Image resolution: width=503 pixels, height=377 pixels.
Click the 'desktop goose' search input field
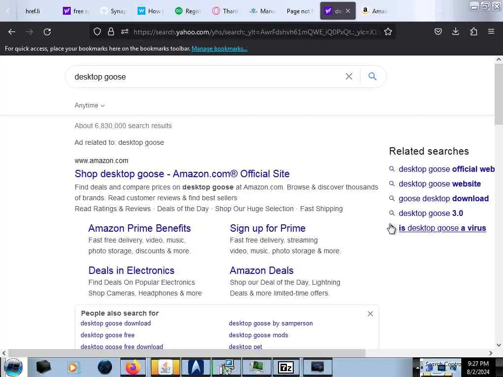[x=205, y=77]
